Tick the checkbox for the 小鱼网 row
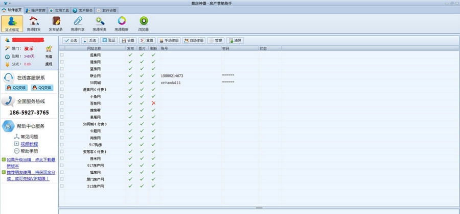 (x=62, y=96)
